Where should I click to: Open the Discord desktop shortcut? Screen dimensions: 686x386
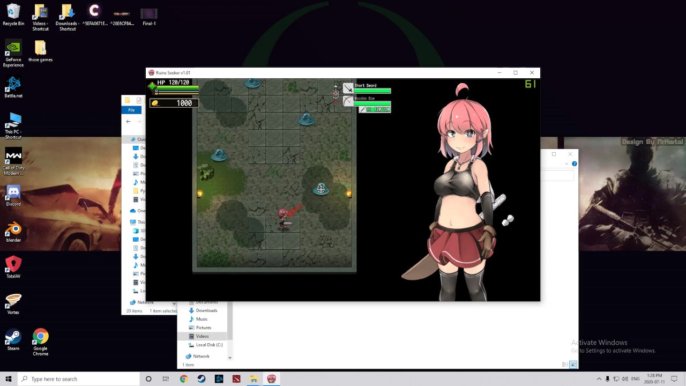[x=13, y=196]
